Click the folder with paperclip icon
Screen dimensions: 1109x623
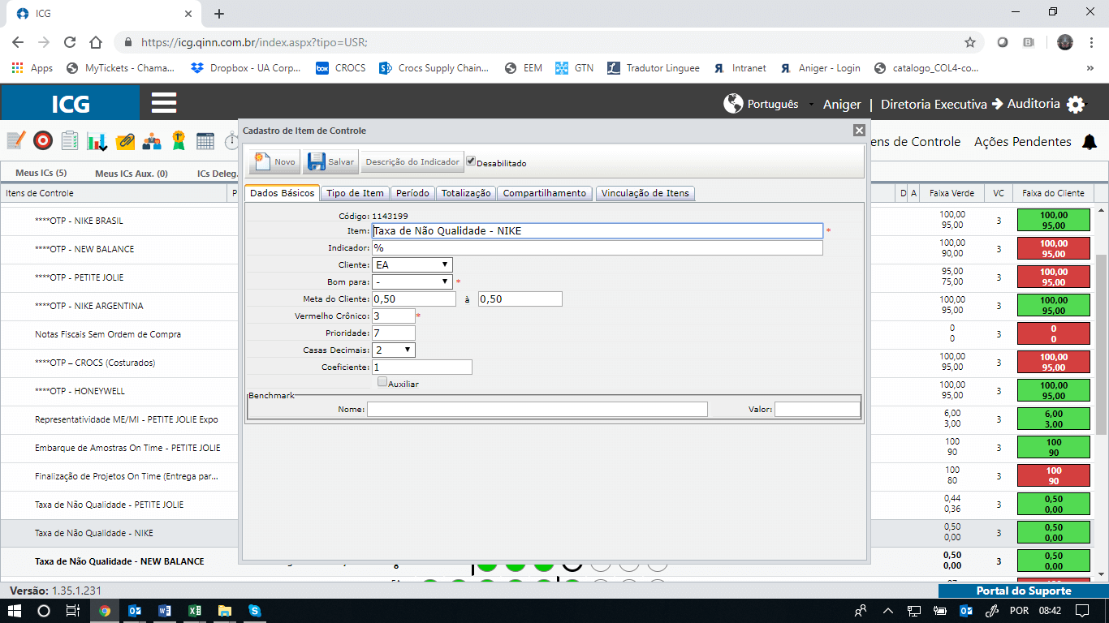124,140
